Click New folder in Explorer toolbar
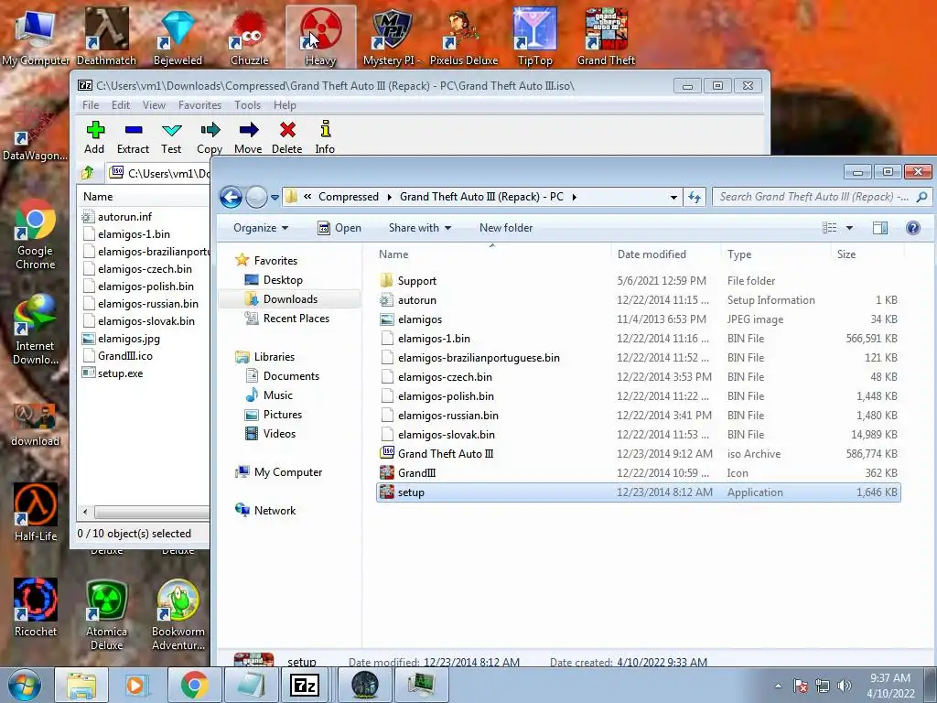The image size is (937, 703). tap(505, 228)
